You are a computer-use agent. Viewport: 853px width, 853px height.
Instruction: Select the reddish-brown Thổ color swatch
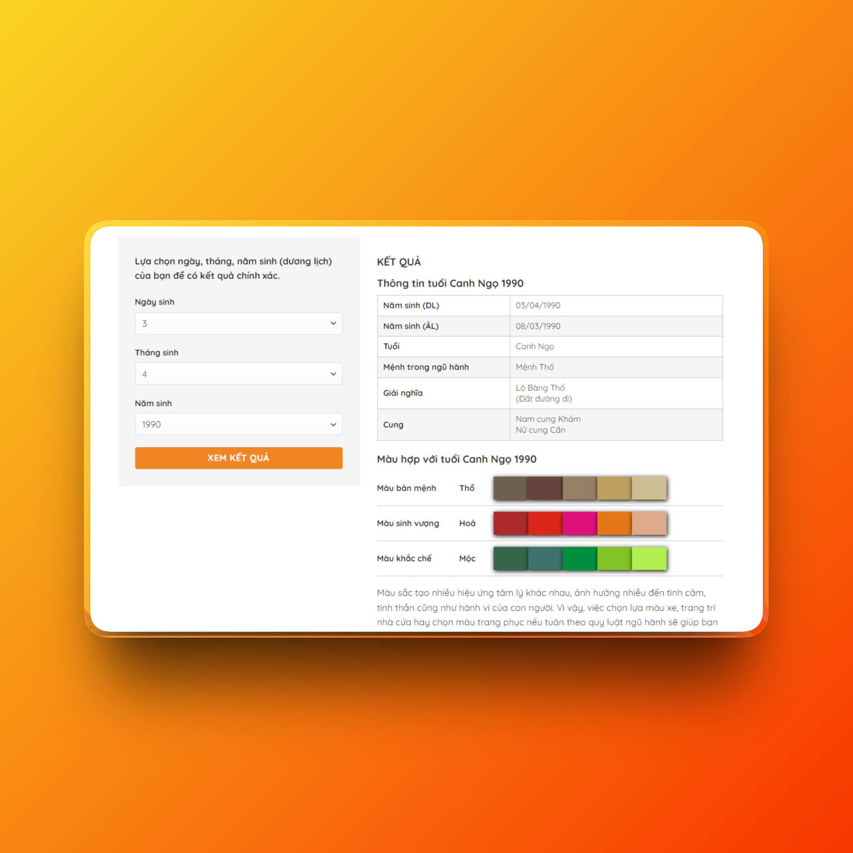point(545,488)
